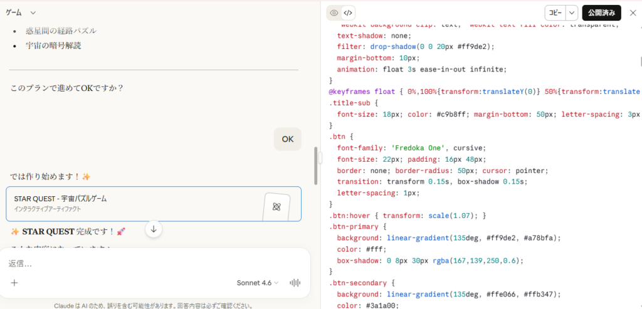This screenshot has height=309, width=642.
Task: Click the OK user message bubble
Action: coord(287,139)
